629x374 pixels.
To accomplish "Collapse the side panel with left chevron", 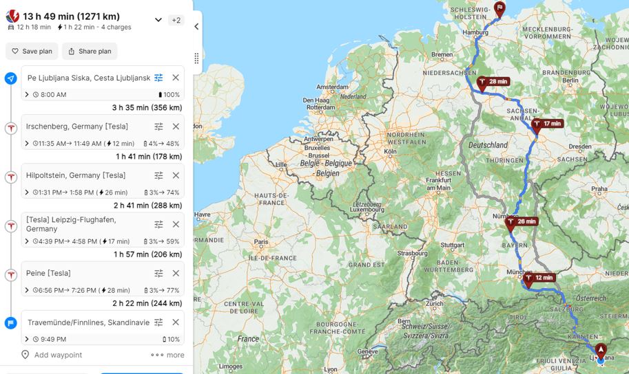I will pos(196,26).
